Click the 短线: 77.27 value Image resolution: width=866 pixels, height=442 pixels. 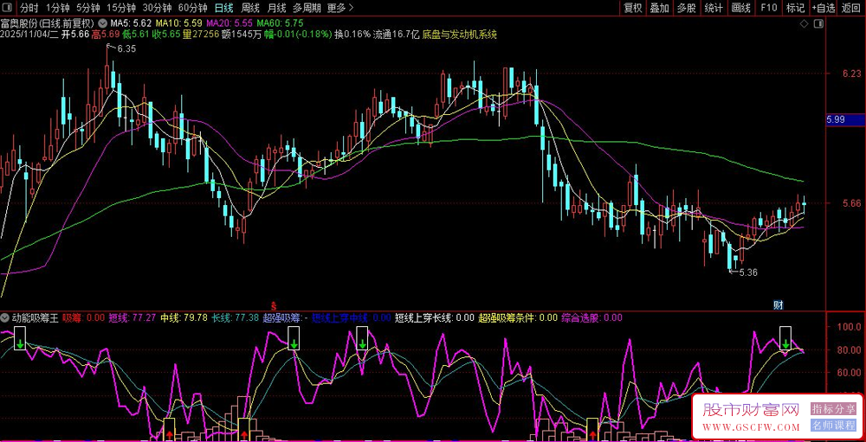tap(132, 317)
